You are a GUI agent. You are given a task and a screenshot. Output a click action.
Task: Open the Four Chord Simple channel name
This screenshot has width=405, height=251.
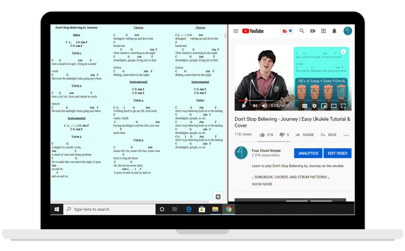coord(266,151)
